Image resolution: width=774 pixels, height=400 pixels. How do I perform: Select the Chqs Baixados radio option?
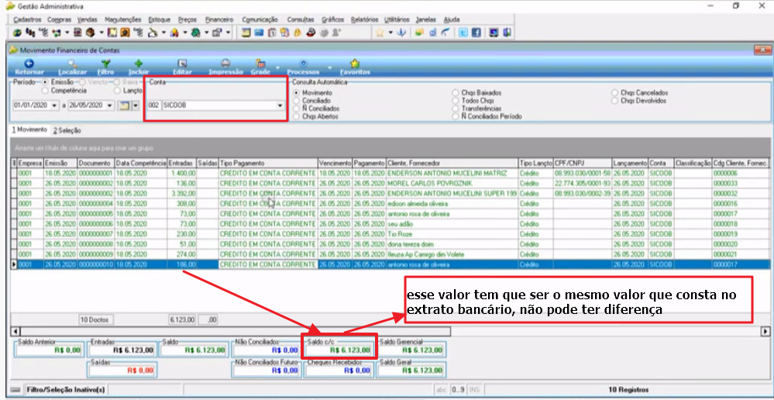click(x=455, y=92)
